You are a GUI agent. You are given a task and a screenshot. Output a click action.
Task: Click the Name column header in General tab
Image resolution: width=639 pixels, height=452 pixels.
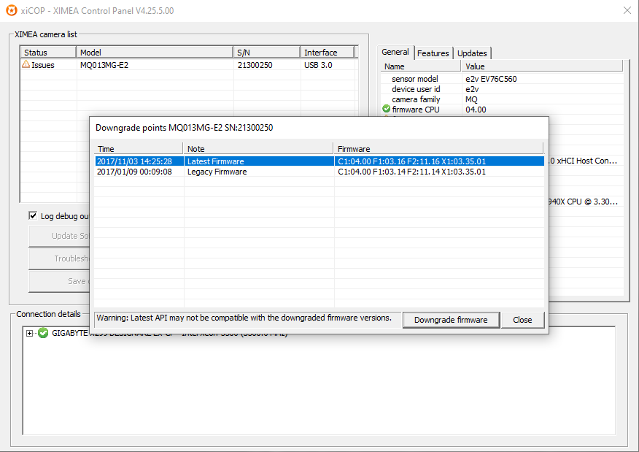coord(421,66)
